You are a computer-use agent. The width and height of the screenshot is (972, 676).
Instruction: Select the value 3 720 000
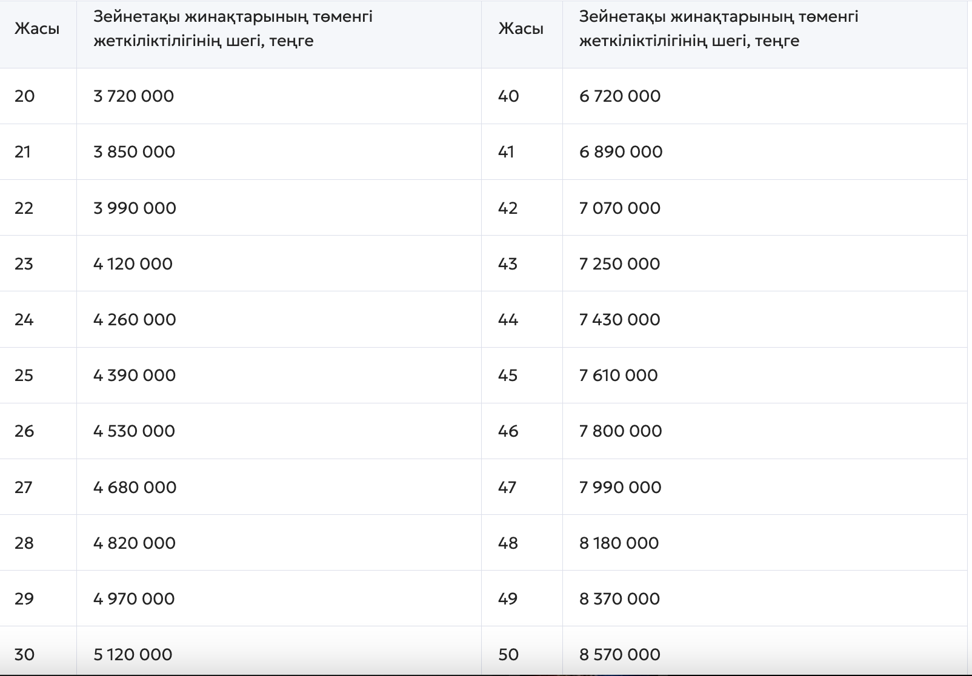133,96
